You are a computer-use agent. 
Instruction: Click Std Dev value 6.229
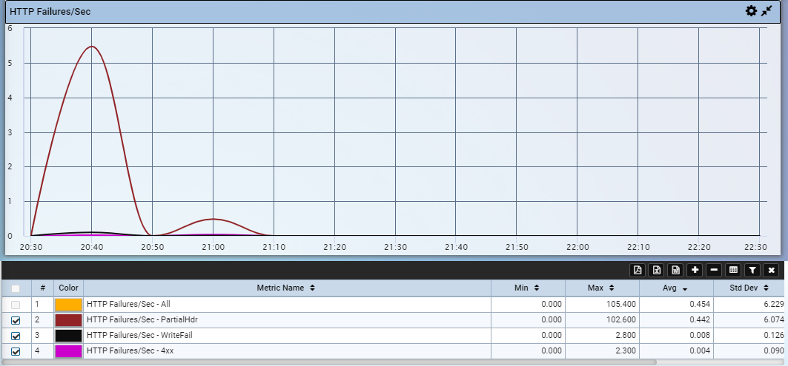click(x=775, y=304)
